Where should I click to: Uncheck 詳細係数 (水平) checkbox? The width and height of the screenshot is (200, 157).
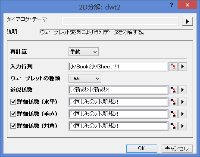pyautogui.click(x=13, y=102)
